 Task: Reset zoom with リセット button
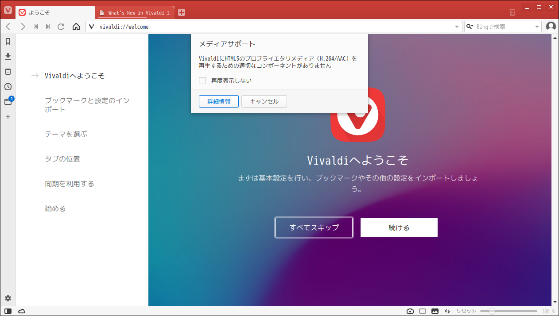tap(466, 311)
